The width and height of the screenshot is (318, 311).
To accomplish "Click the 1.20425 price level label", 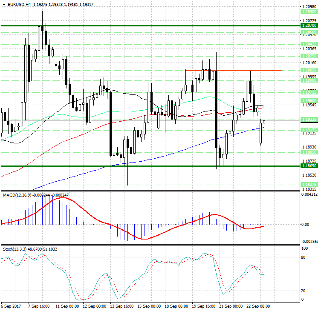I will (309, 44).
